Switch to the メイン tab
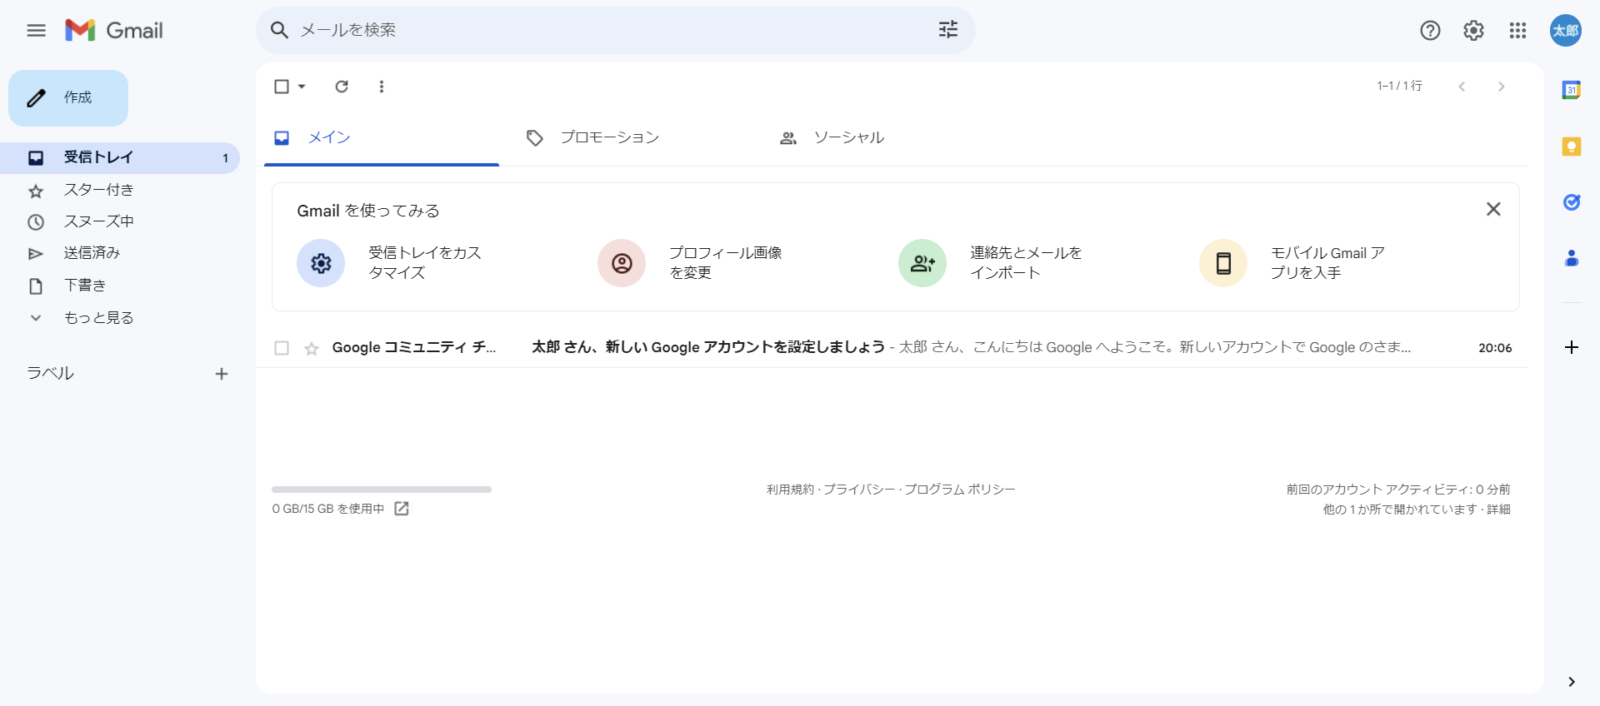The image size is (1600, 706). (382, 138)
